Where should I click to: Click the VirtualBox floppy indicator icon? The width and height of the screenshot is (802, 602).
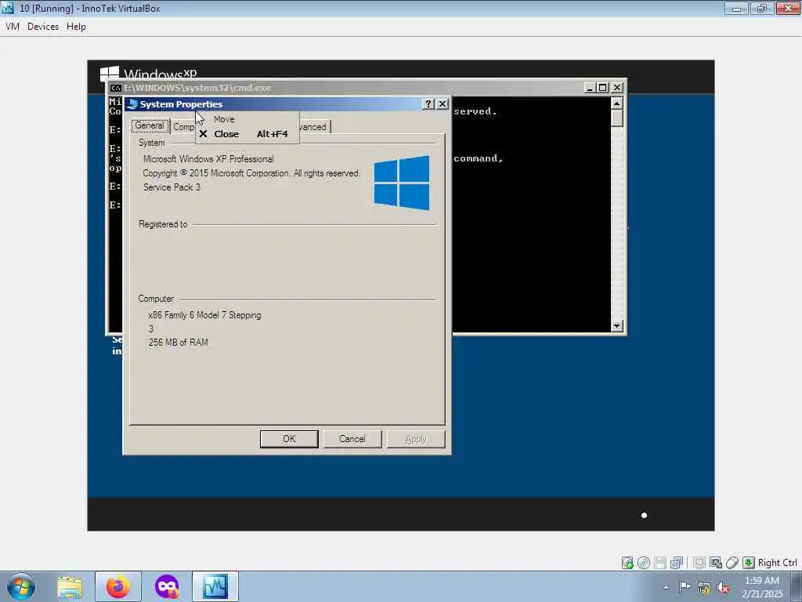(659, 563)
